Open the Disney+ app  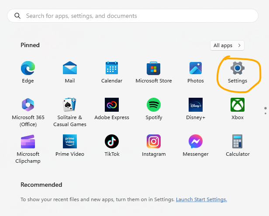point(196,109)
